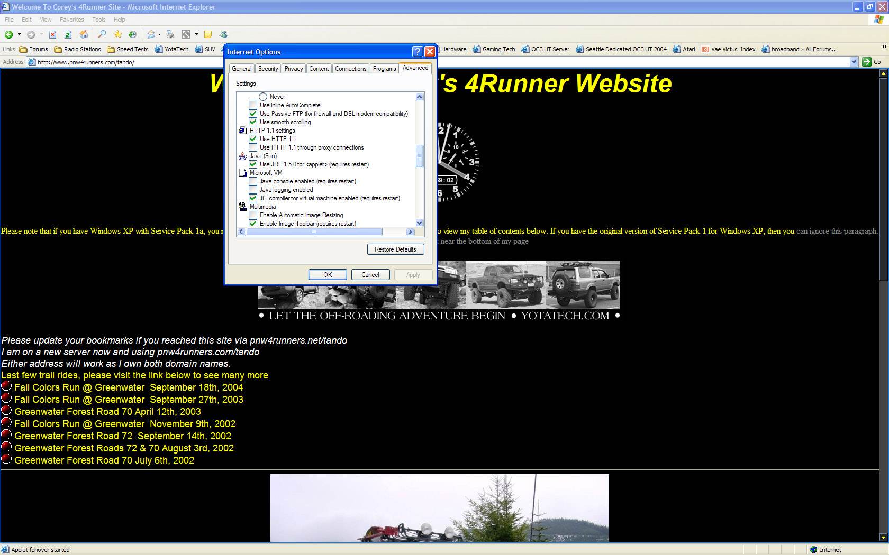Switch to the General tab
The image size is (889, 555).
point(242,69)
